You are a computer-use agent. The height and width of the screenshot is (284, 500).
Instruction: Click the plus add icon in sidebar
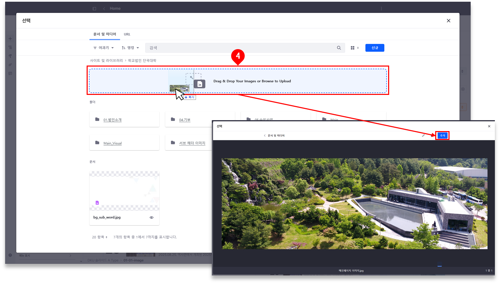[10, 39]
